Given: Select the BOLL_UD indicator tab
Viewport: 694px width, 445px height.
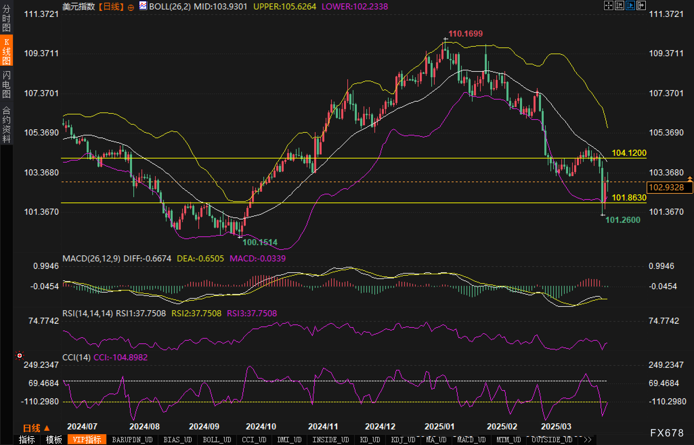Looking at the screenshot, I should point(217,440).
